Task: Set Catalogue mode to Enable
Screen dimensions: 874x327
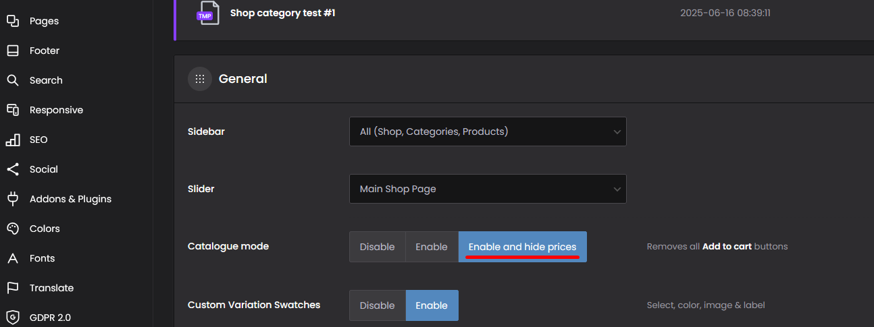Action: 432,247
